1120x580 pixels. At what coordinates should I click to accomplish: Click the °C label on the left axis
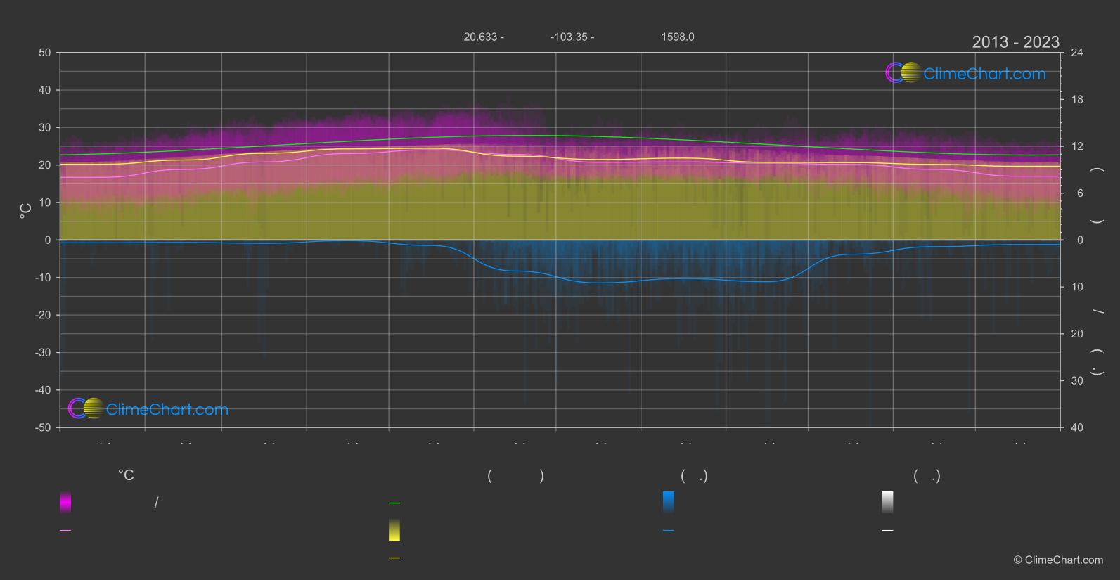point(25,210)
